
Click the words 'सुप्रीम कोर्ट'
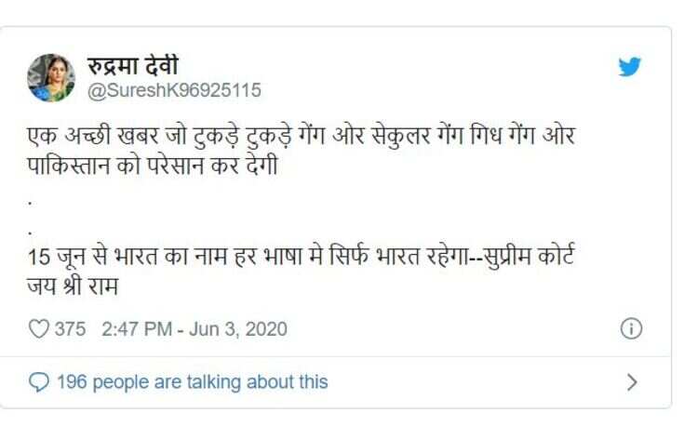530,257
